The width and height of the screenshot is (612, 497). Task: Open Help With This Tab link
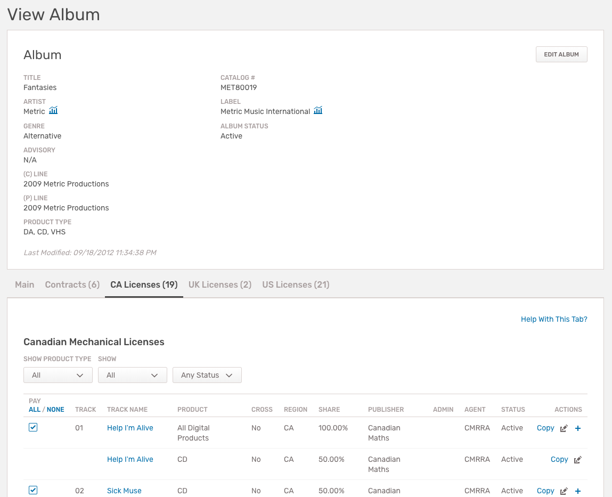[x=554, y=319]
